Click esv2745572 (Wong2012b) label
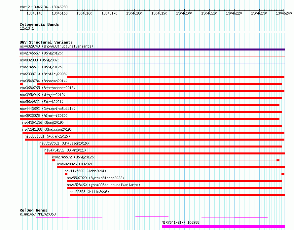 (x=74, y=157)
